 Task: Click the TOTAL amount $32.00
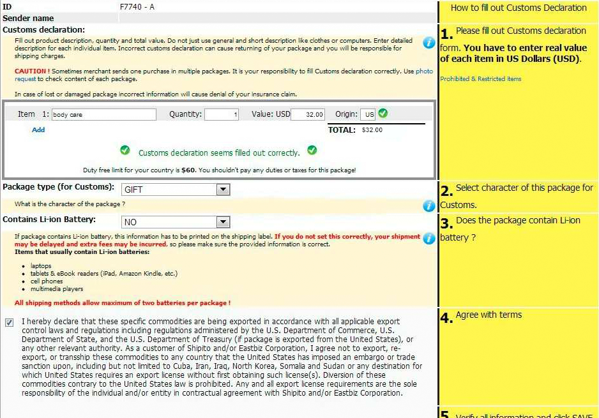click(x=372, y=130)
